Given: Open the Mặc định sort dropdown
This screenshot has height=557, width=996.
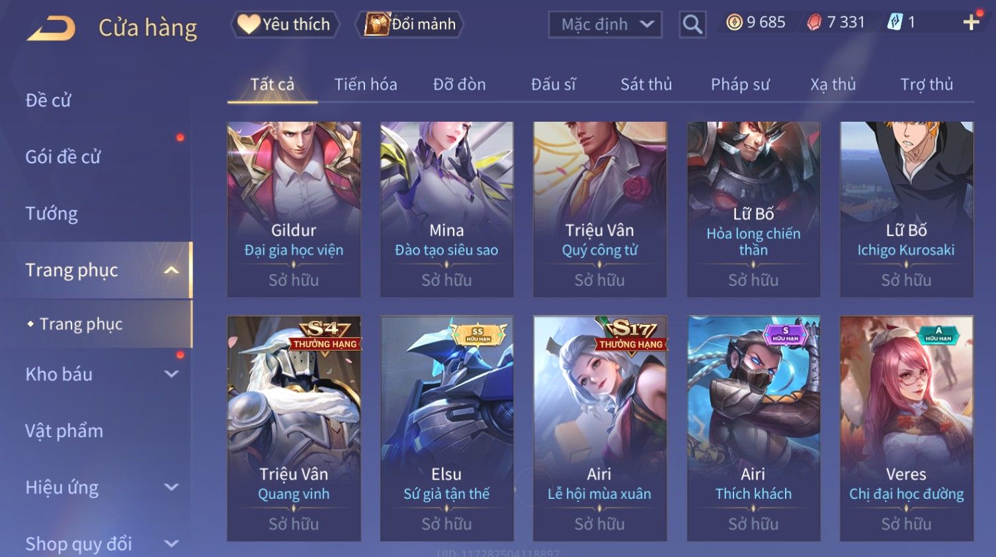Looking at the screenshot, I should [x=605, y=25].
